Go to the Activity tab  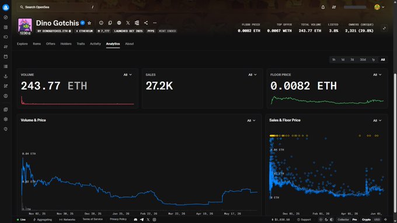(x=95, y=44)
